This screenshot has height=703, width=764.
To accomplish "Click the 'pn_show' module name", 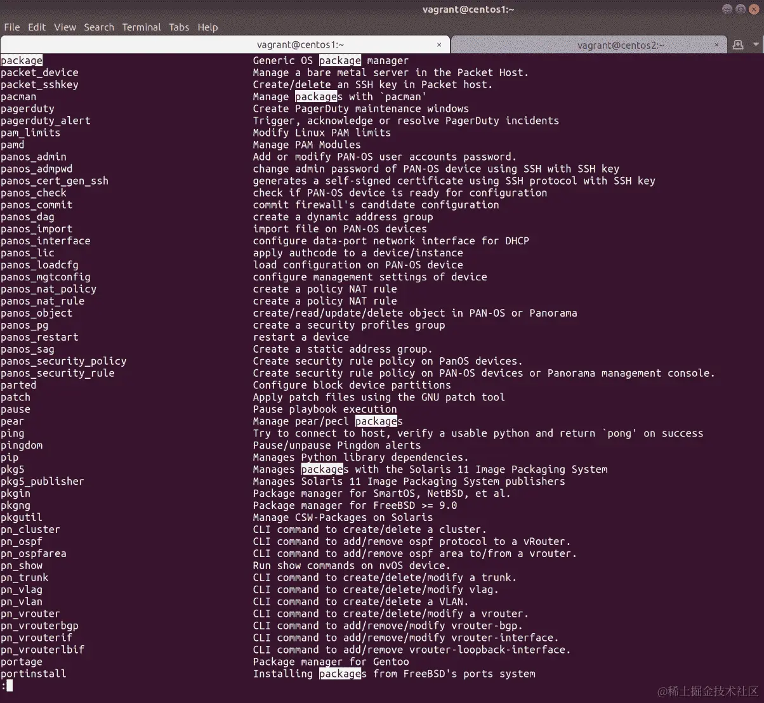I will tap(22, 567).
